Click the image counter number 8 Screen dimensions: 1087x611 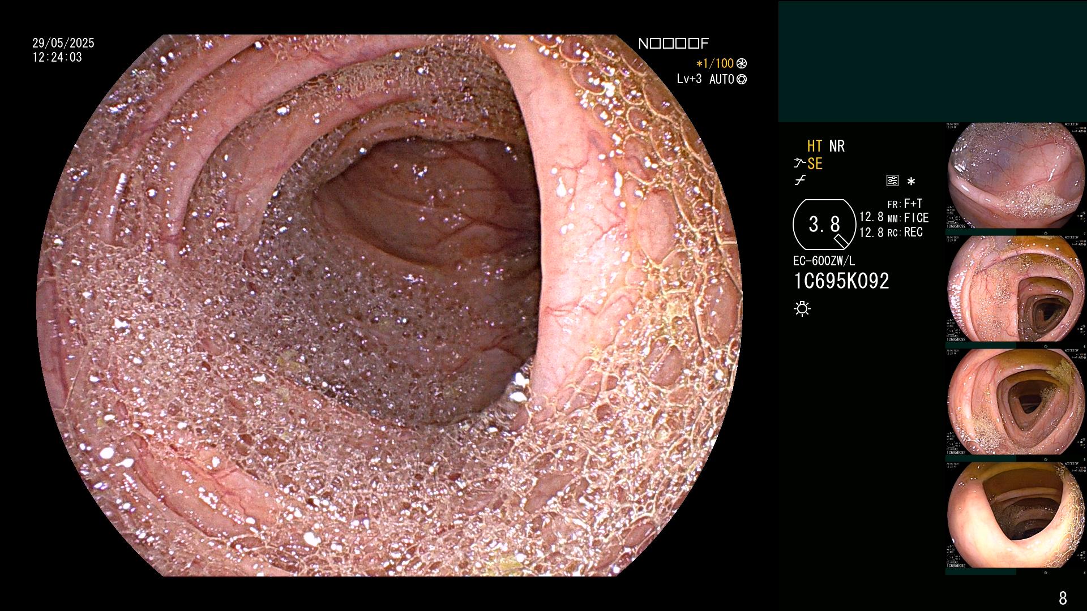coord(1063,597)
